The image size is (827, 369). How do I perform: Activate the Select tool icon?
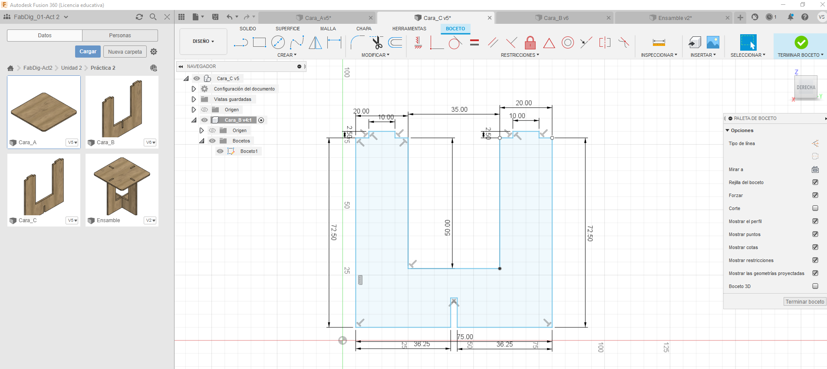point(748,42)
